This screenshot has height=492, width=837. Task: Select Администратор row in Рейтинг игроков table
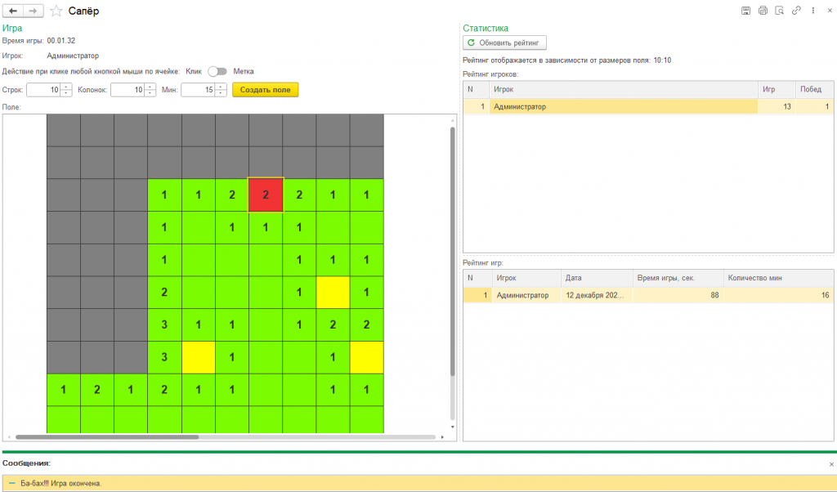648,107
